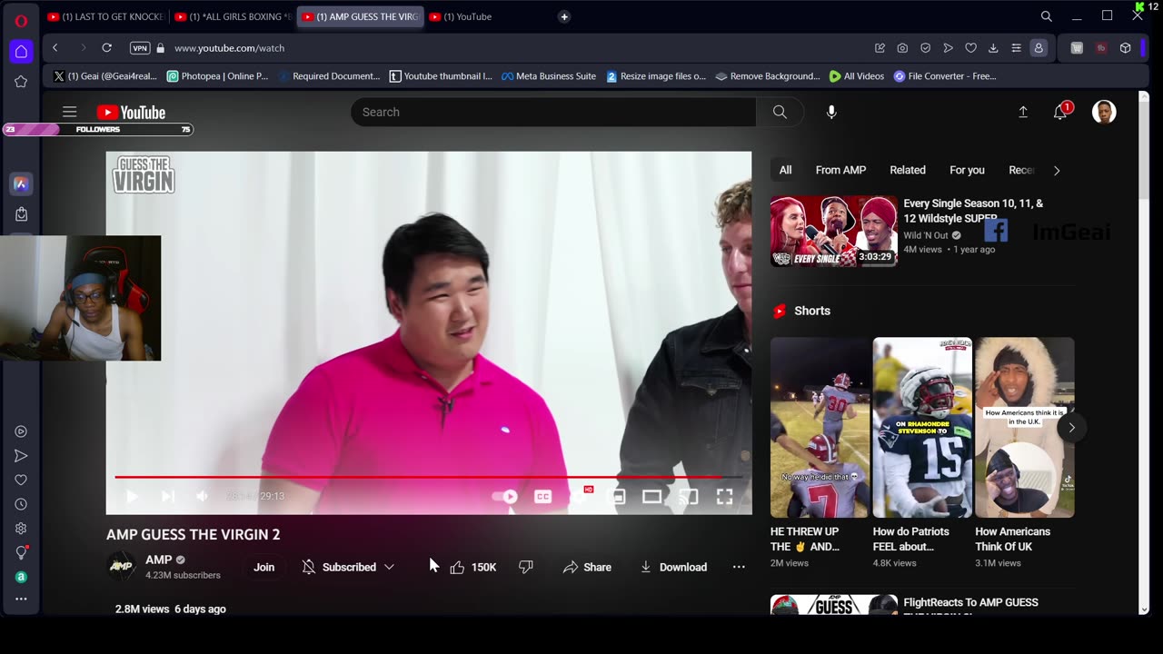This screenshot has height=654, width=1163.
Task: Open video settings gear with HD badge
Action: click(x=580, y=496)
